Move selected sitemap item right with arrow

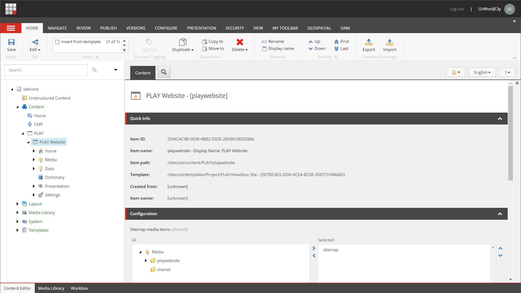[x=314, y=248]
